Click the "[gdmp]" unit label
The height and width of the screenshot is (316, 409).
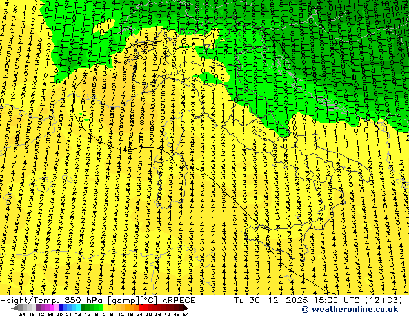(123, 301)
